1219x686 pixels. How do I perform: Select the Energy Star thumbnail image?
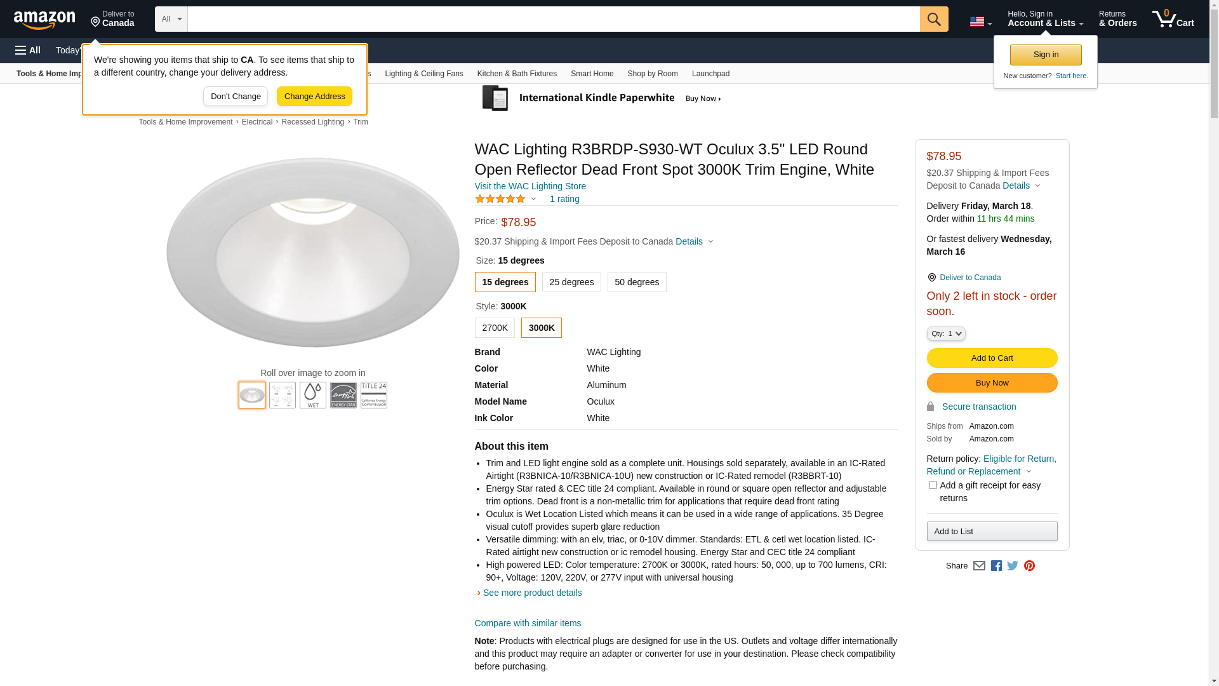click(x=343, y=395)
